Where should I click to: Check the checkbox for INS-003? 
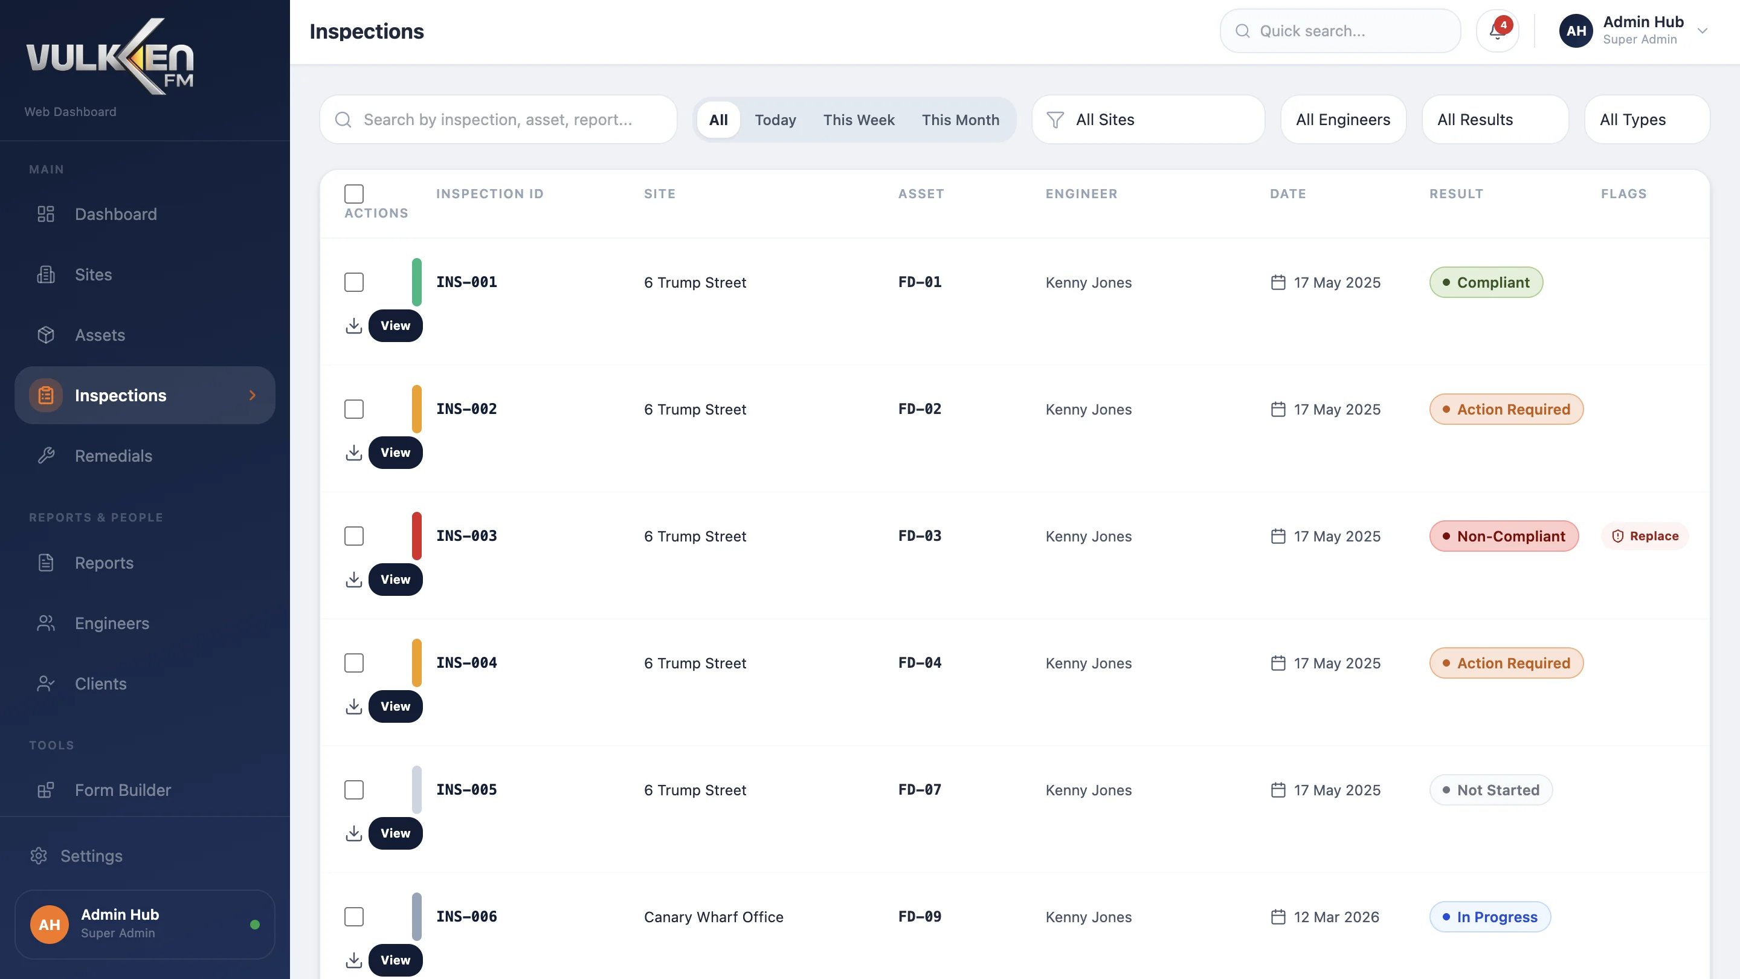coord(354,536)
